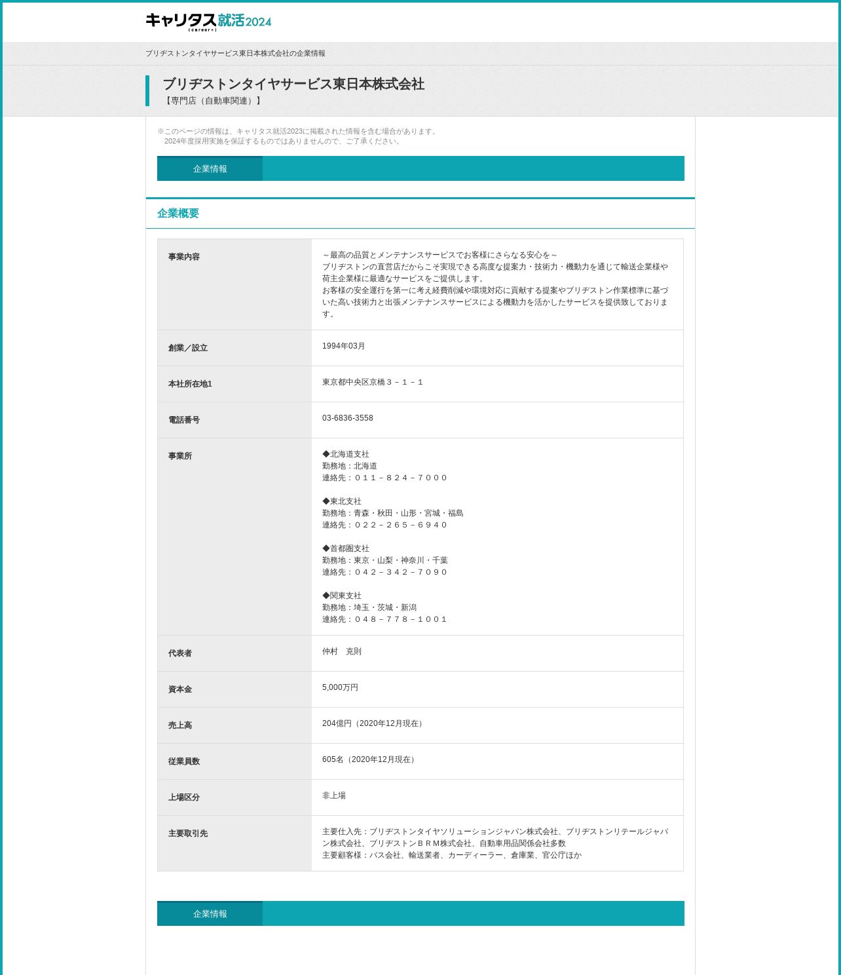Click the representative name 仲村 克則
This screenshot has height=975, width=841.
tap(342, 651)
